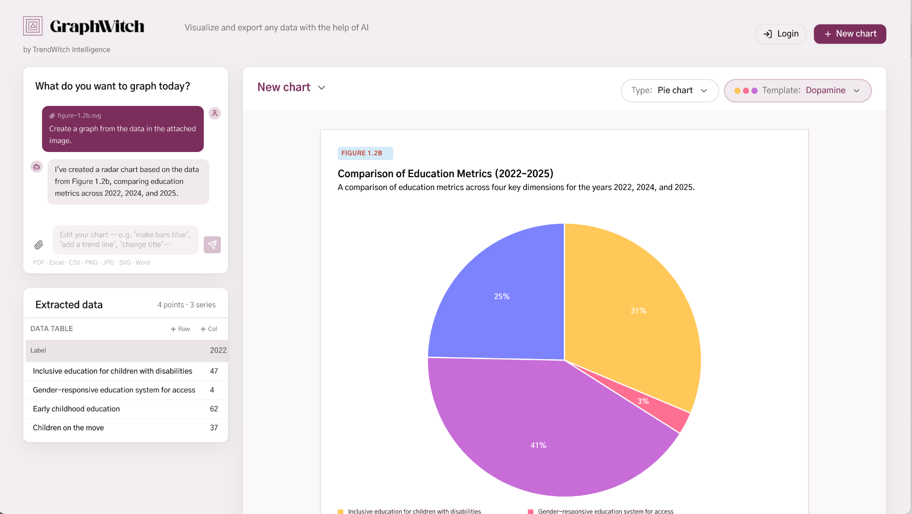
Task: Select the 'Children on the move' row label
Action: coord(68,428)
